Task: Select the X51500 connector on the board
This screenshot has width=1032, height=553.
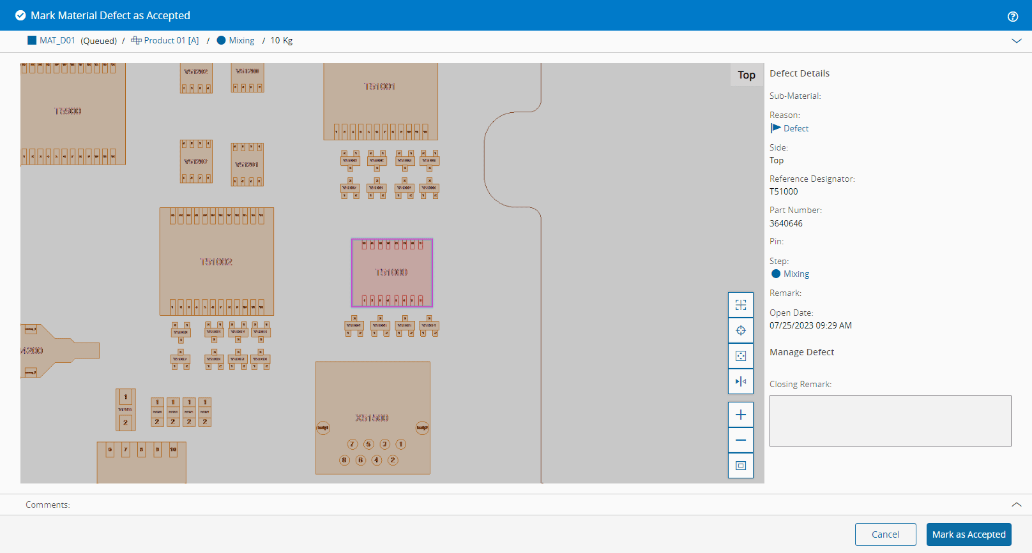Action: tap(373, 418)
